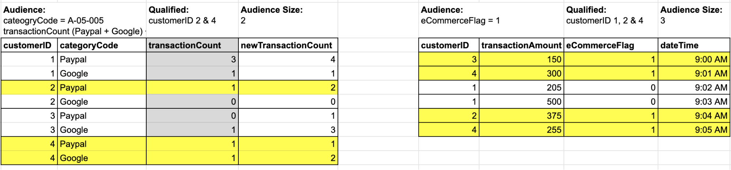
Task: Select the 9:02 AM time cell
Action: coord(694,88)
